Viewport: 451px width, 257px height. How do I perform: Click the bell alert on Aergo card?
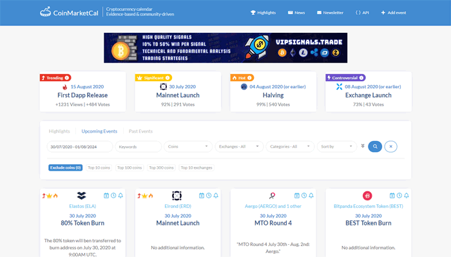[311, 195]
